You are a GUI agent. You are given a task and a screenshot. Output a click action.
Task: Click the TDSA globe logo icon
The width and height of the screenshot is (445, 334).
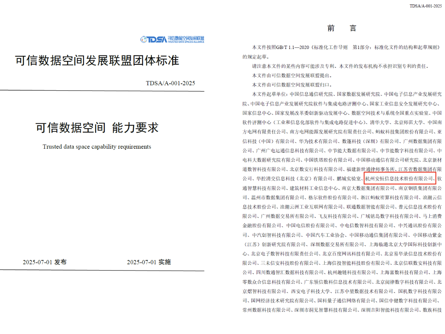tap(144, 40)
